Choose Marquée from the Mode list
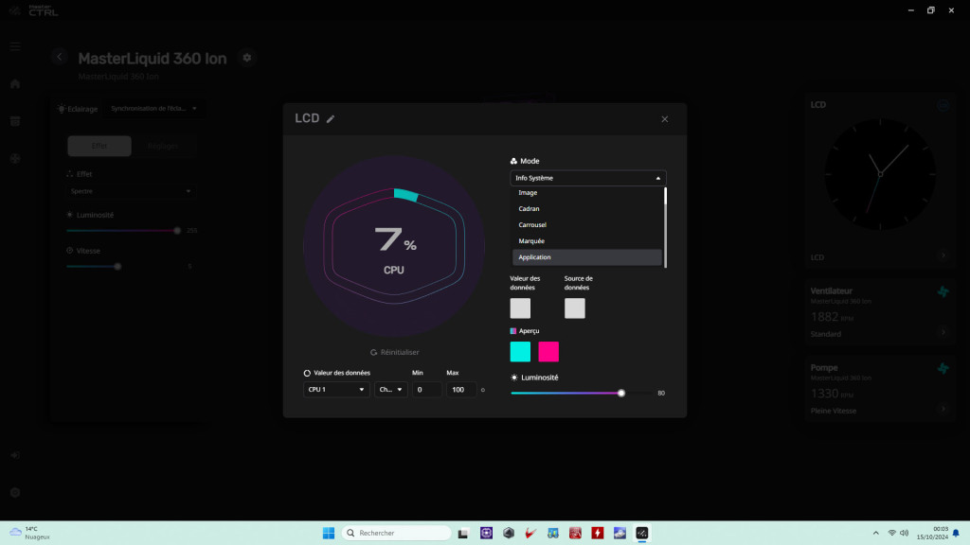 tap(587, 241)
